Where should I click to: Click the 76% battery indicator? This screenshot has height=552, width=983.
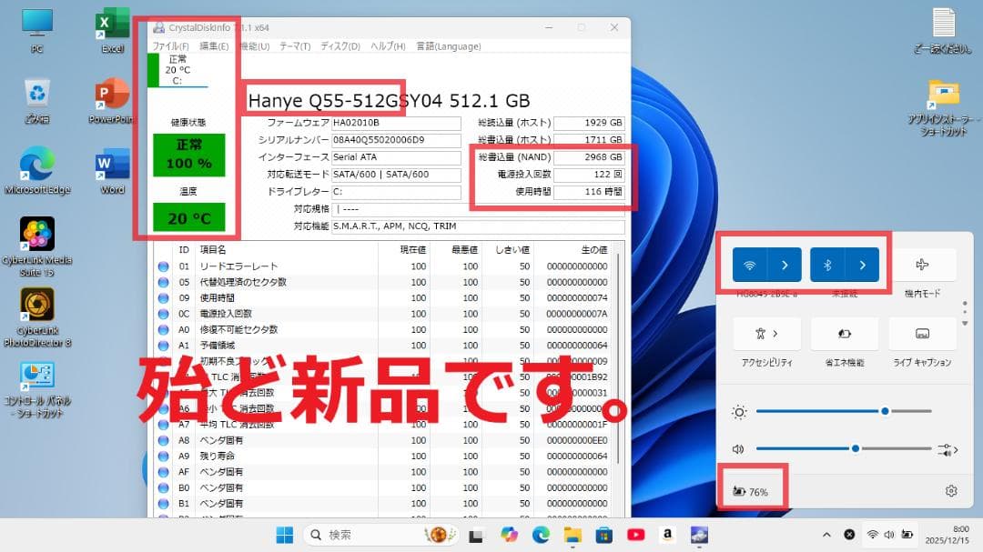click(750, 492)
